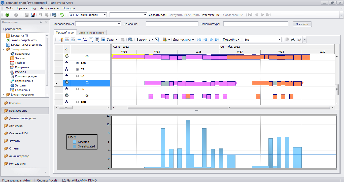Select Ресурсы in navigation tree
Screen dimensions: 344x182
pos(20,72)
